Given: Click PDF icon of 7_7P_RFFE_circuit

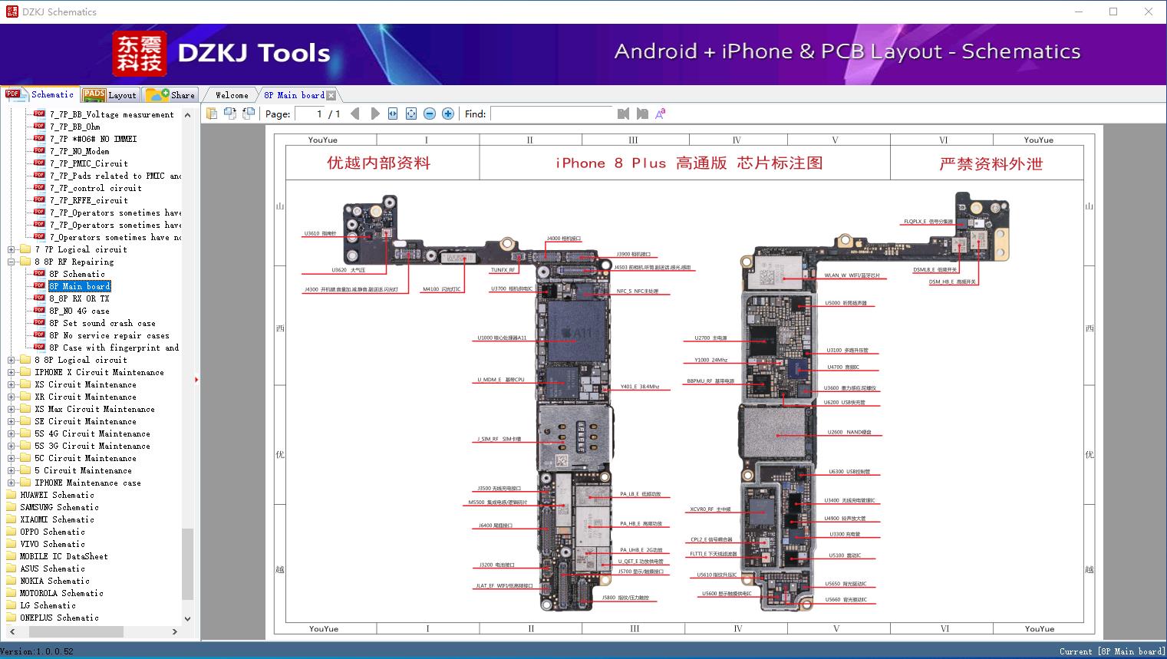Looking at the screenshot, I should pos(39,199).
